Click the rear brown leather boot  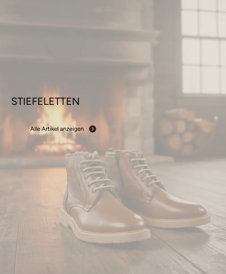(x=157, y=189)
